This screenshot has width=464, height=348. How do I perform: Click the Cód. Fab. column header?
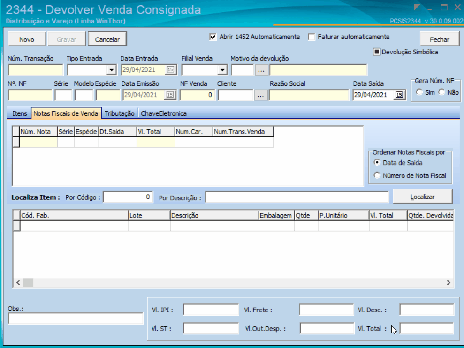tap(74, 216)
